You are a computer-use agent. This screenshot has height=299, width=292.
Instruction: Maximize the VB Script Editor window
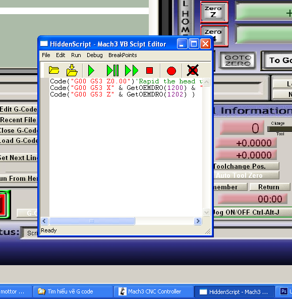coord(194,44)
